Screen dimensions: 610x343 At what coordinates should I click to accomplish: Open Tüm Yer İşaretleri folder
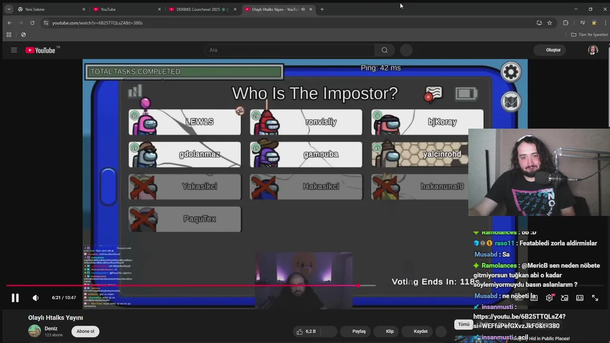[x=590, y=35]
